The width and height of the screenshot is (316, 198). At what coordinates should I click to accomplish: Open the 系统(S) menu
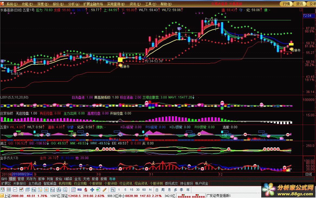pyautogui.click(x=12, y=4)
